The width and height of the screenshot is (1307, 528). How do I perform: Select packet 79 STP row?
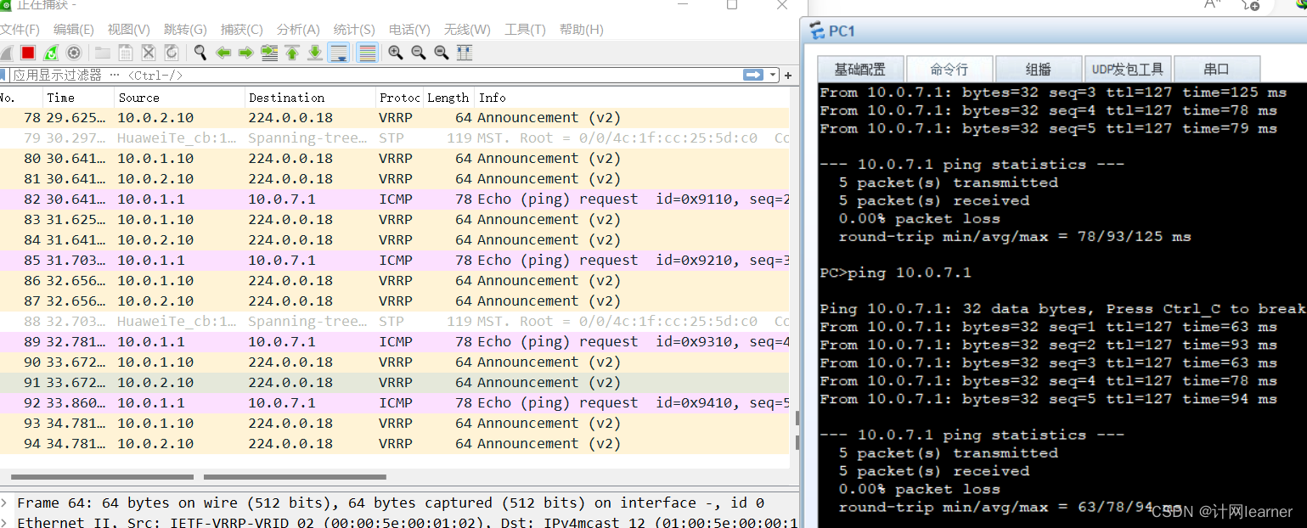pos(394,138)
